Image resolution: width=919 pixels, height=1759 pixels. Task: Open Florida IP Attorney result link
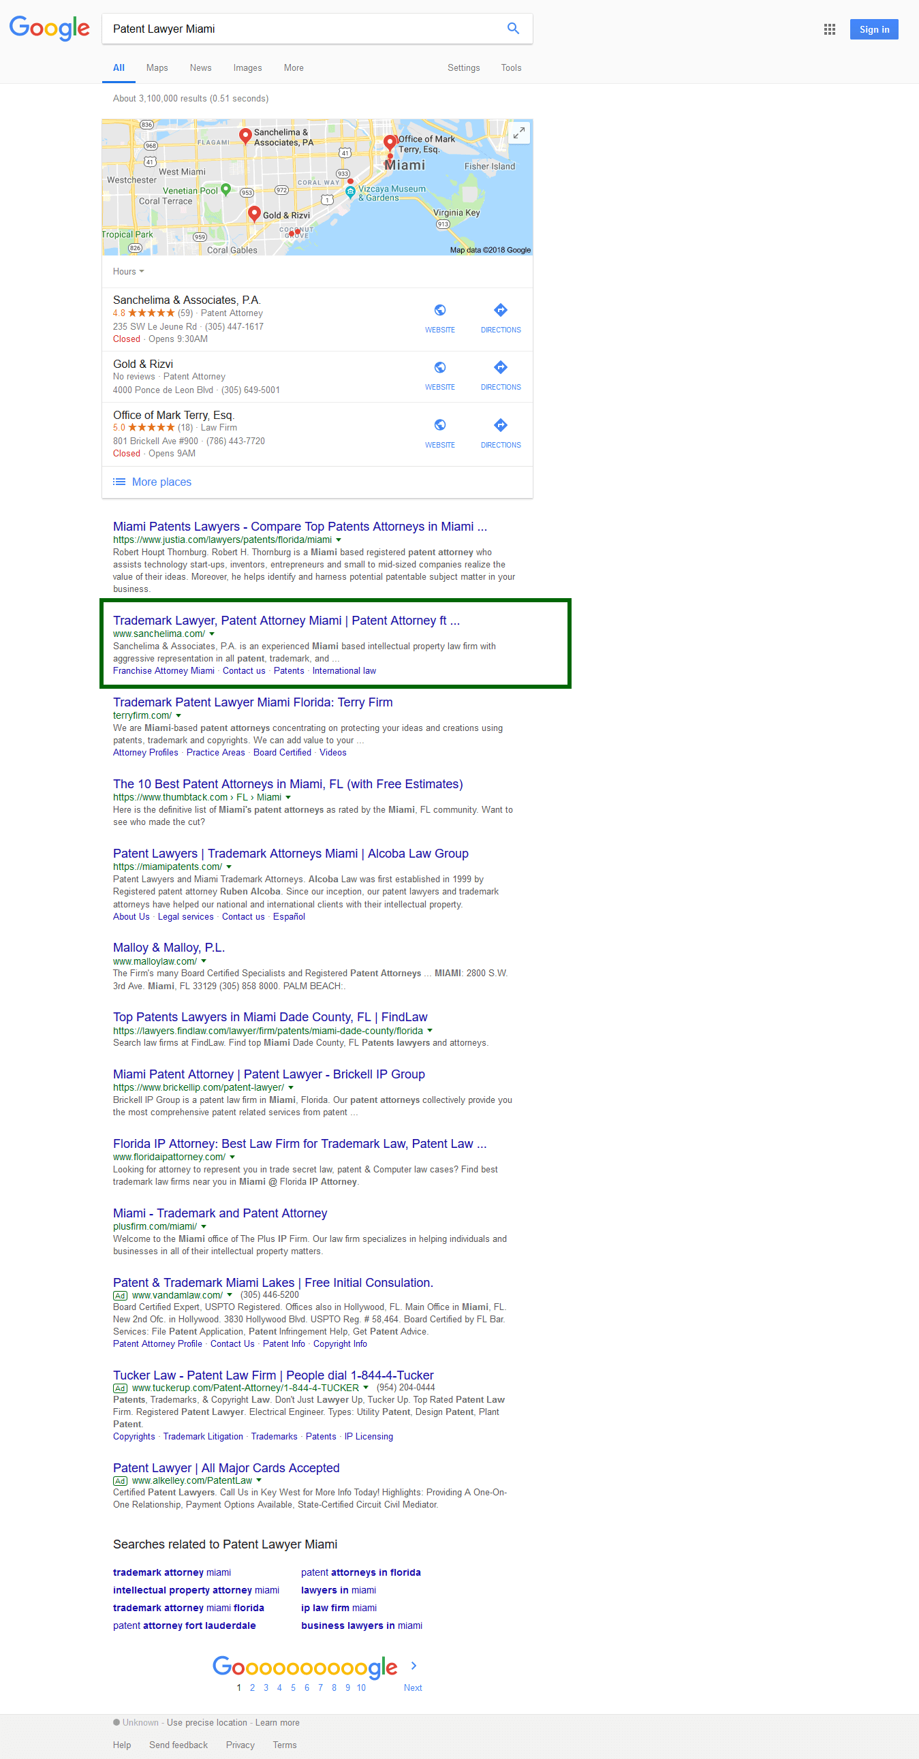pos(300,1144)
